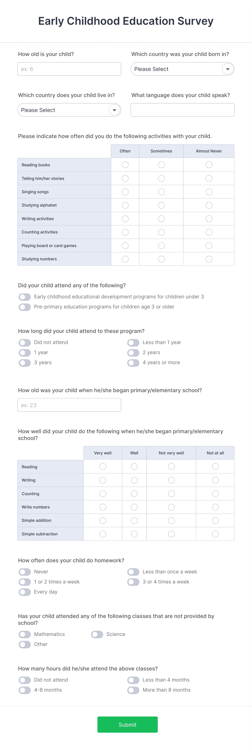The height and width of the screenshot is (746, 252).
Task: Enable the pre-primary education programs toggle
Action: (25, 307)
